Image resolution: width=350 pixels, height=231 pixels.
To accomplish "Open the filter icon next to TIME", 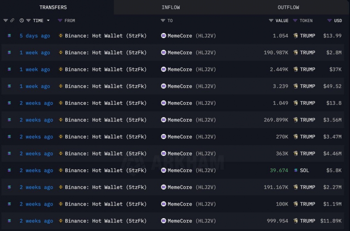I will pyautogui.click(x=28, y=21).
